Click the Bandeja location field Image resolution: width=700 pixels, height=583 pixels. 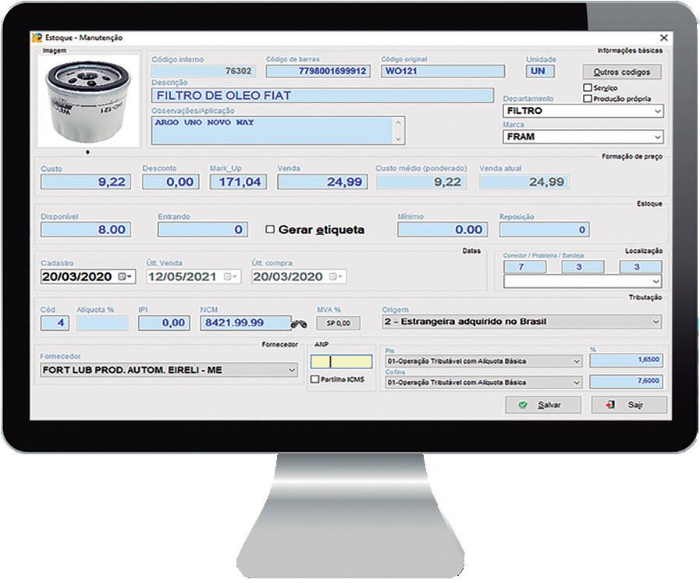pos(640,267)
